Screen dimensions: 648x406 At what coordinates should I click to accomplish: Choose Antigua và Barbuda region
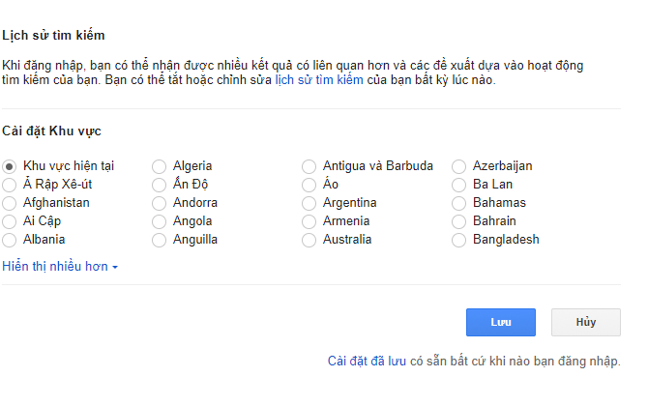click(x=309, y=166)
